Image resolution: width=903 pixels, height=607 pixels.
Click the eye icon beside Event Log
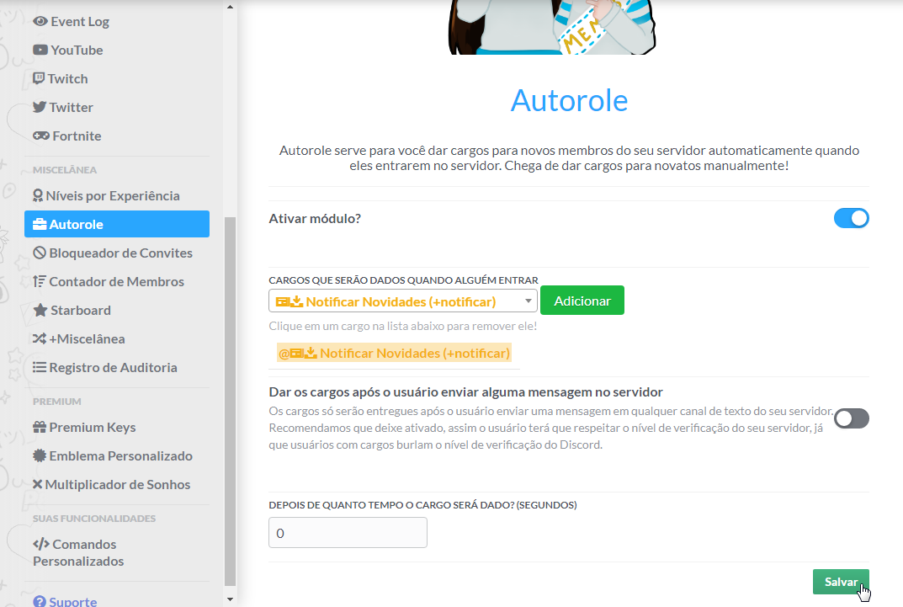(x=40, y=22)
